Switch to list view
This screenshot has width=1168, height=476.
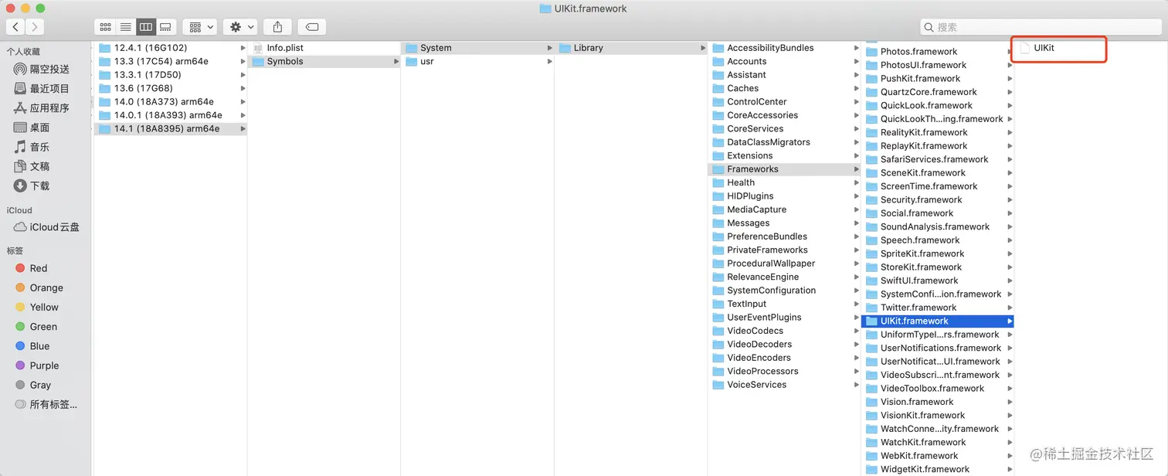tap(125, 27)
